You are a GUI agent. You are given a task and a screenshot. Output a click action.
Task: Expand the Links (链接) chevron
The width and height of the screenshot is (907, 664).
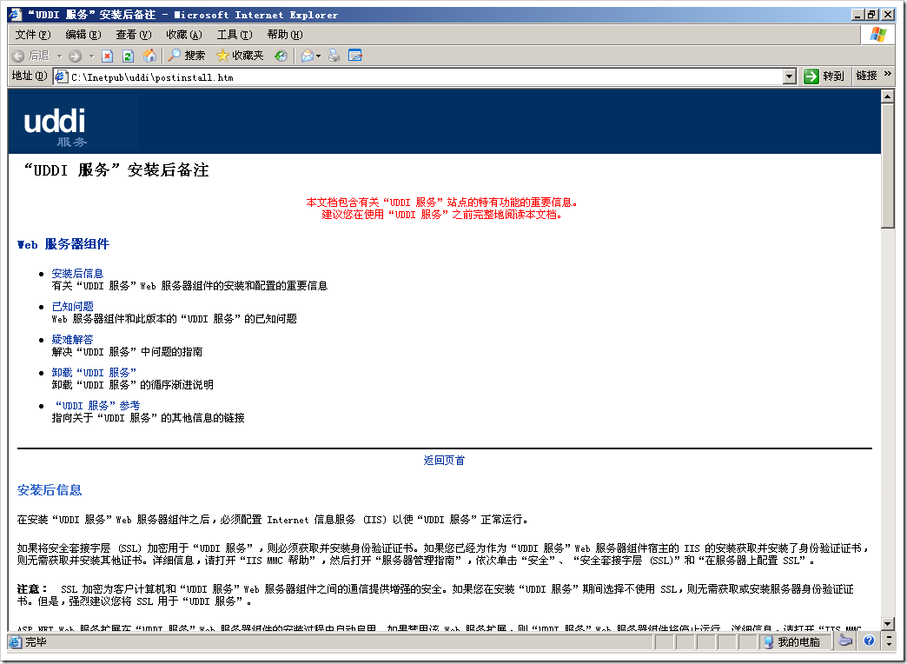pyautogui.click(x=888, y=74)
